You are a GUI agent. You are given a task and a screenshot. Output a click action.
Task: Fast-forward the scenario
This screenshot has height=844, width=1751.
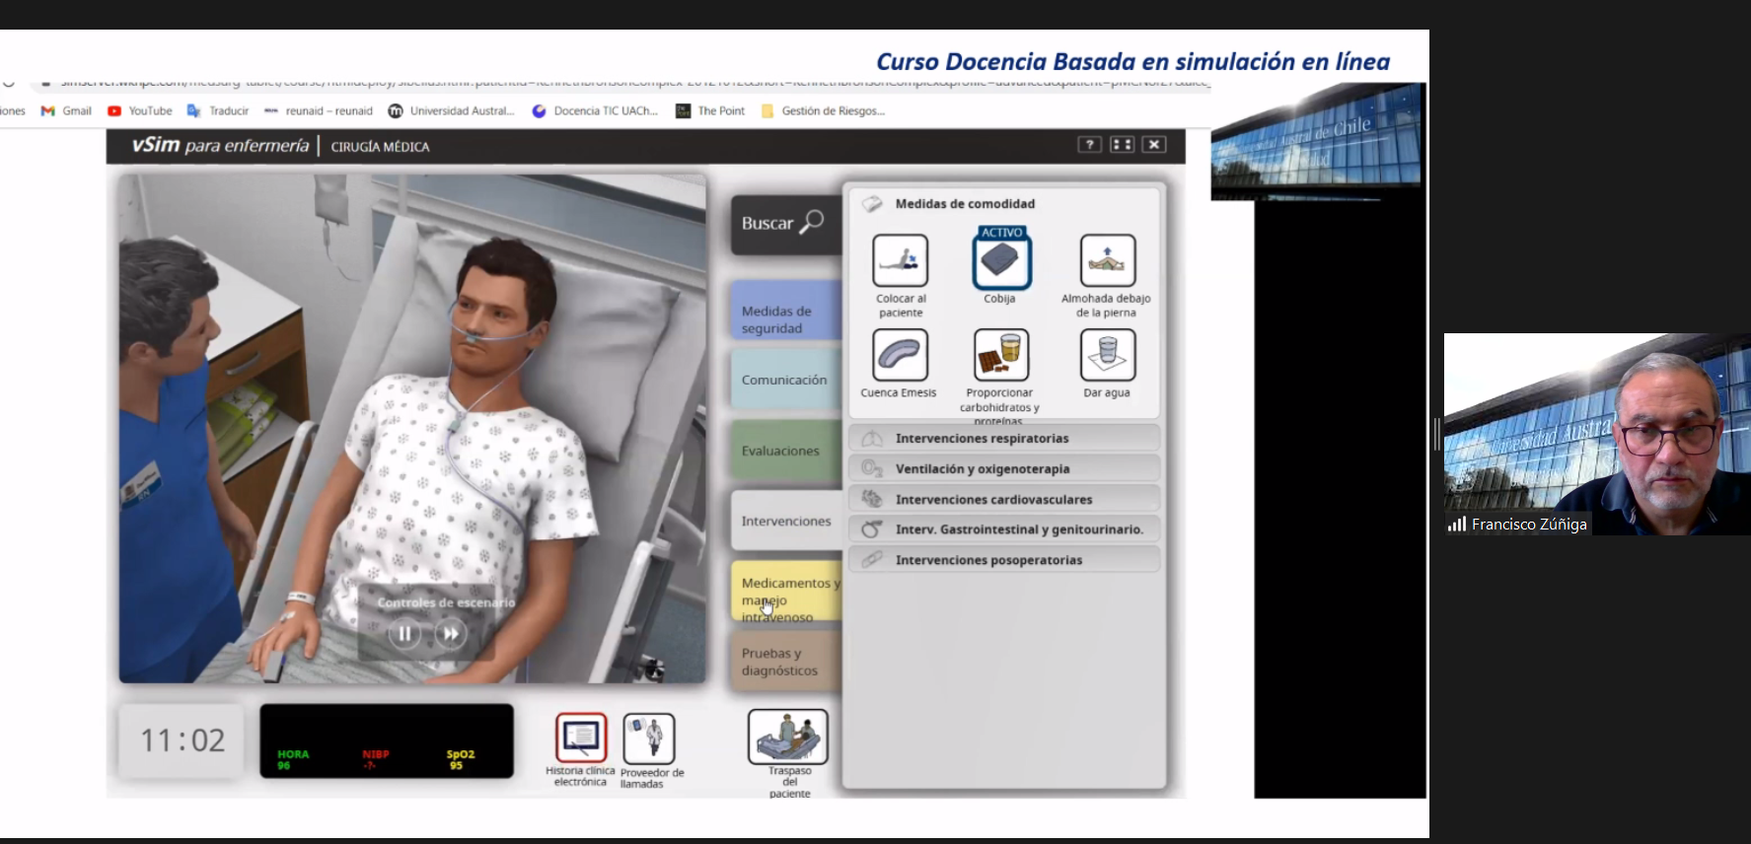[451, 634]
